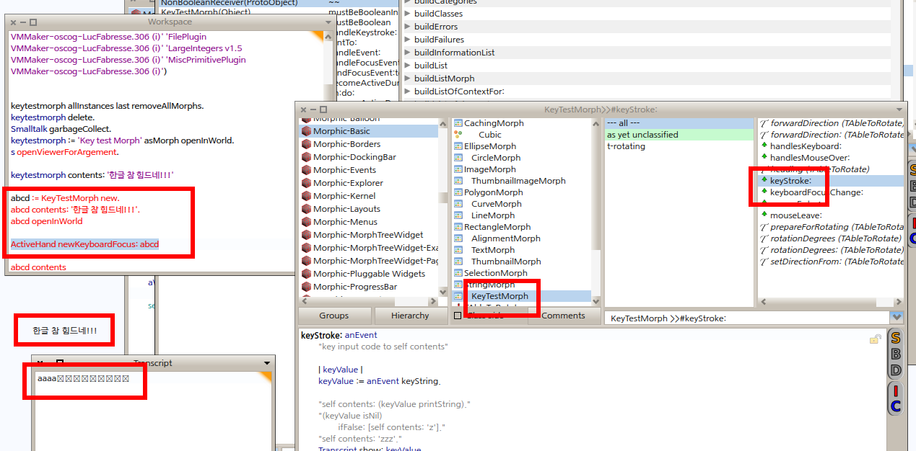916x451 pixels.
Task: Select the 't-rotating' protocol
Action: pyautogui.click(x=679, y=146)
